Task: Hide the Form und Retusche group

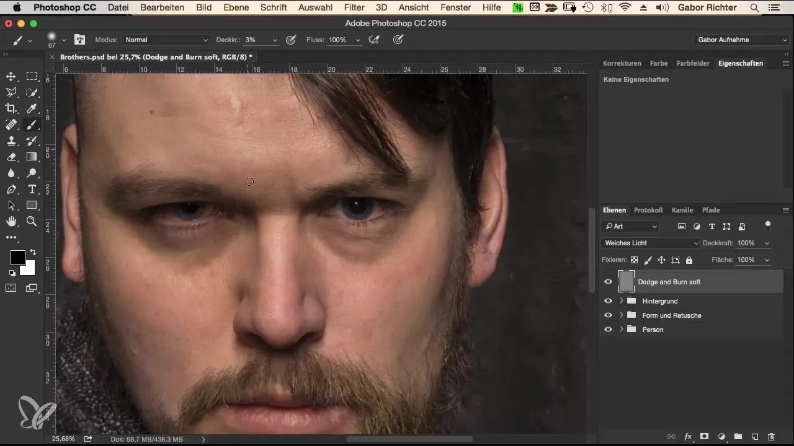Action: 608,315
